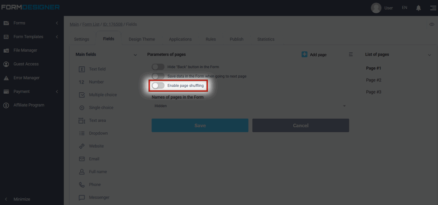The width and height of the screenshot is (438, 205).
Task: Enable page shuffling toggle
Action: (x=158, y=85)
